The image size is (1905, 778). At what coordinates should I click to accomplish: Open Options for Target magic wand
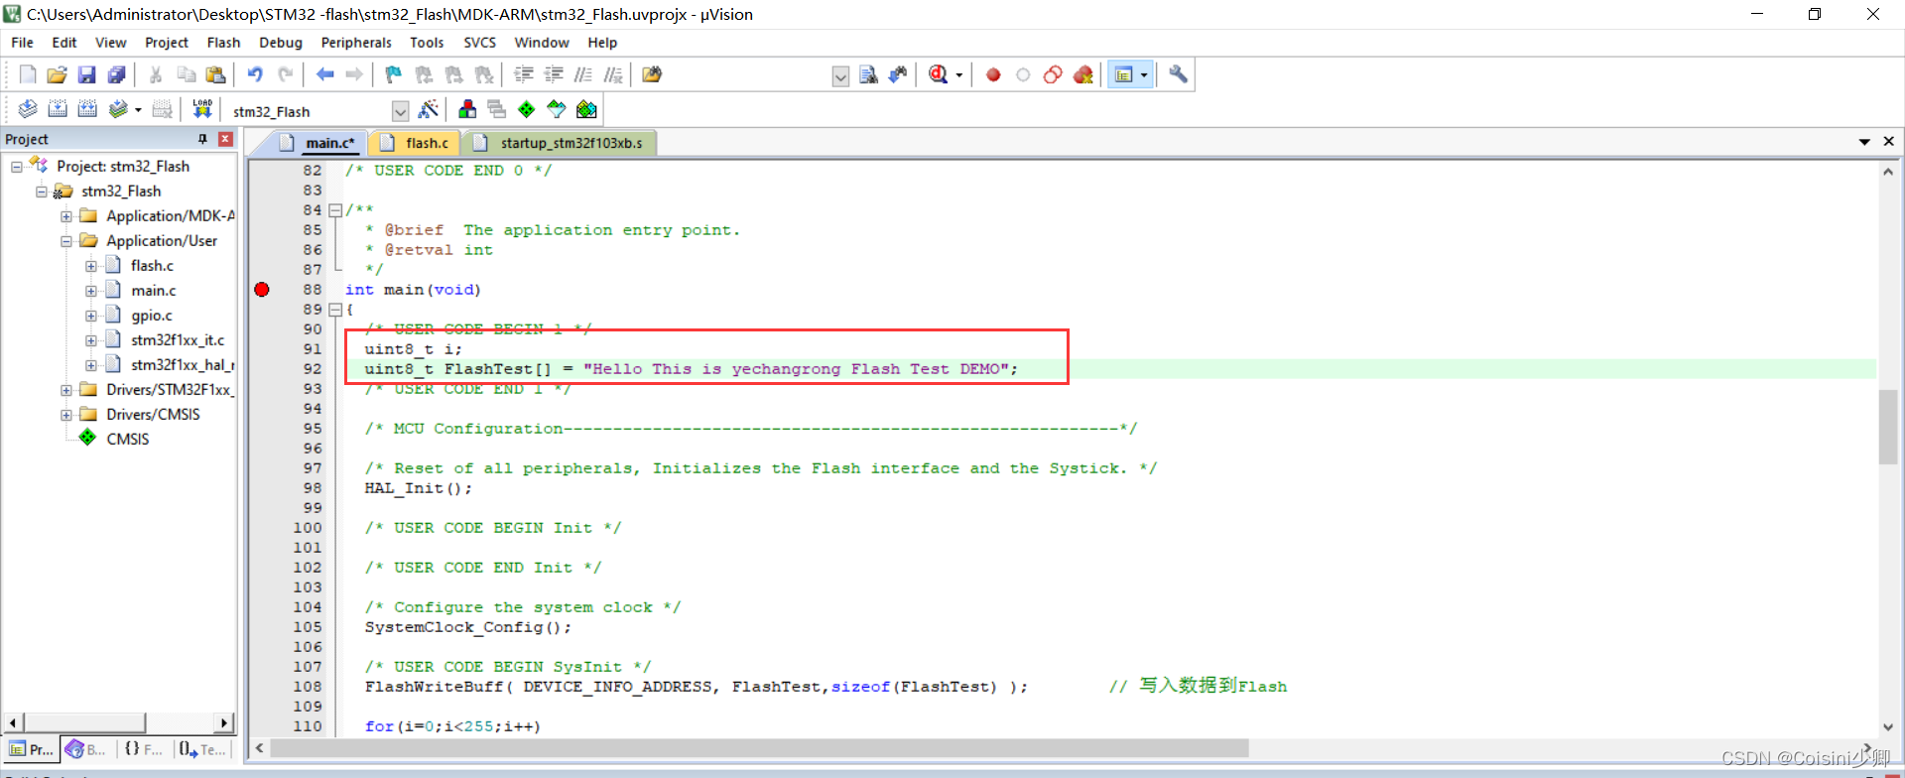pyautogui.click(x=429, y=109)
